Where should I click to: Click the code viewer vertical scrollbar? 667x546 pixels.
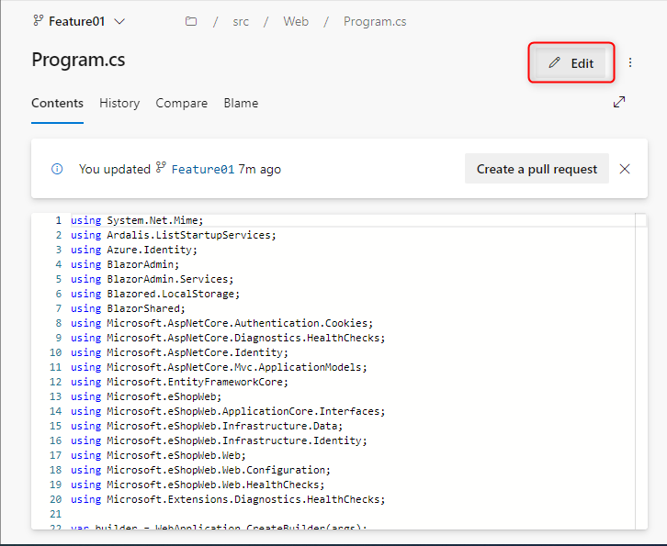pyautogui.click(x=641, y=372)
